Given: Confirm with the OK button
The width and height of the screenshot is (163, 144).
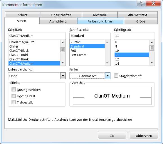Looking at the screenshot, I should click(112, 136).
